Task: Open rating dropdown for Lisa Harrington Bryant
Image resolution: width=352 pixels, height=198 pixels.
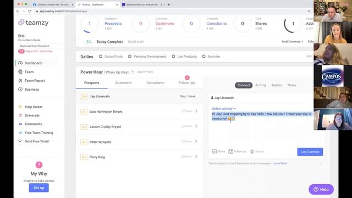Action: pyautogui.click(x=84, y=112)
